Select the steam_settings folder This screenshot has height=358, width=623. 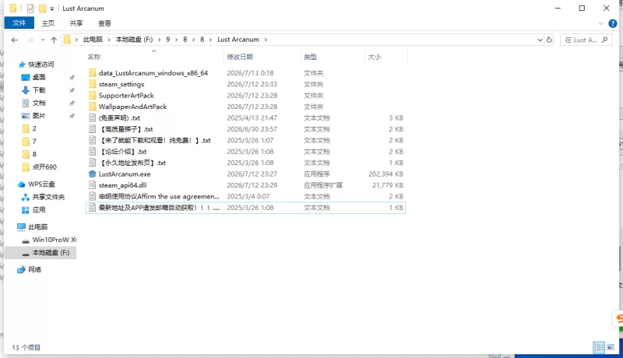(x=121, y=84)
